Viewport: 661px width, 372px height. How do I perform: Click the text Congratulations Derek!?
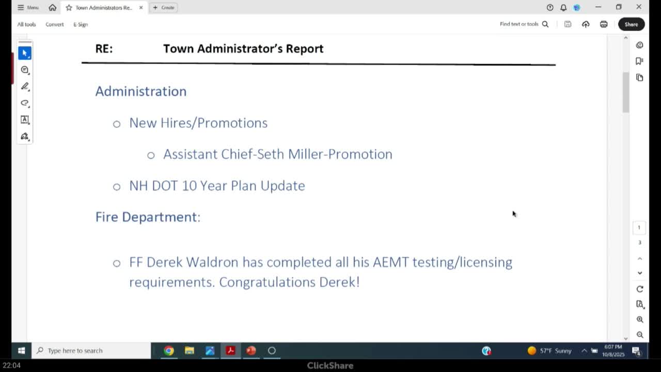(x=289, y=282)
